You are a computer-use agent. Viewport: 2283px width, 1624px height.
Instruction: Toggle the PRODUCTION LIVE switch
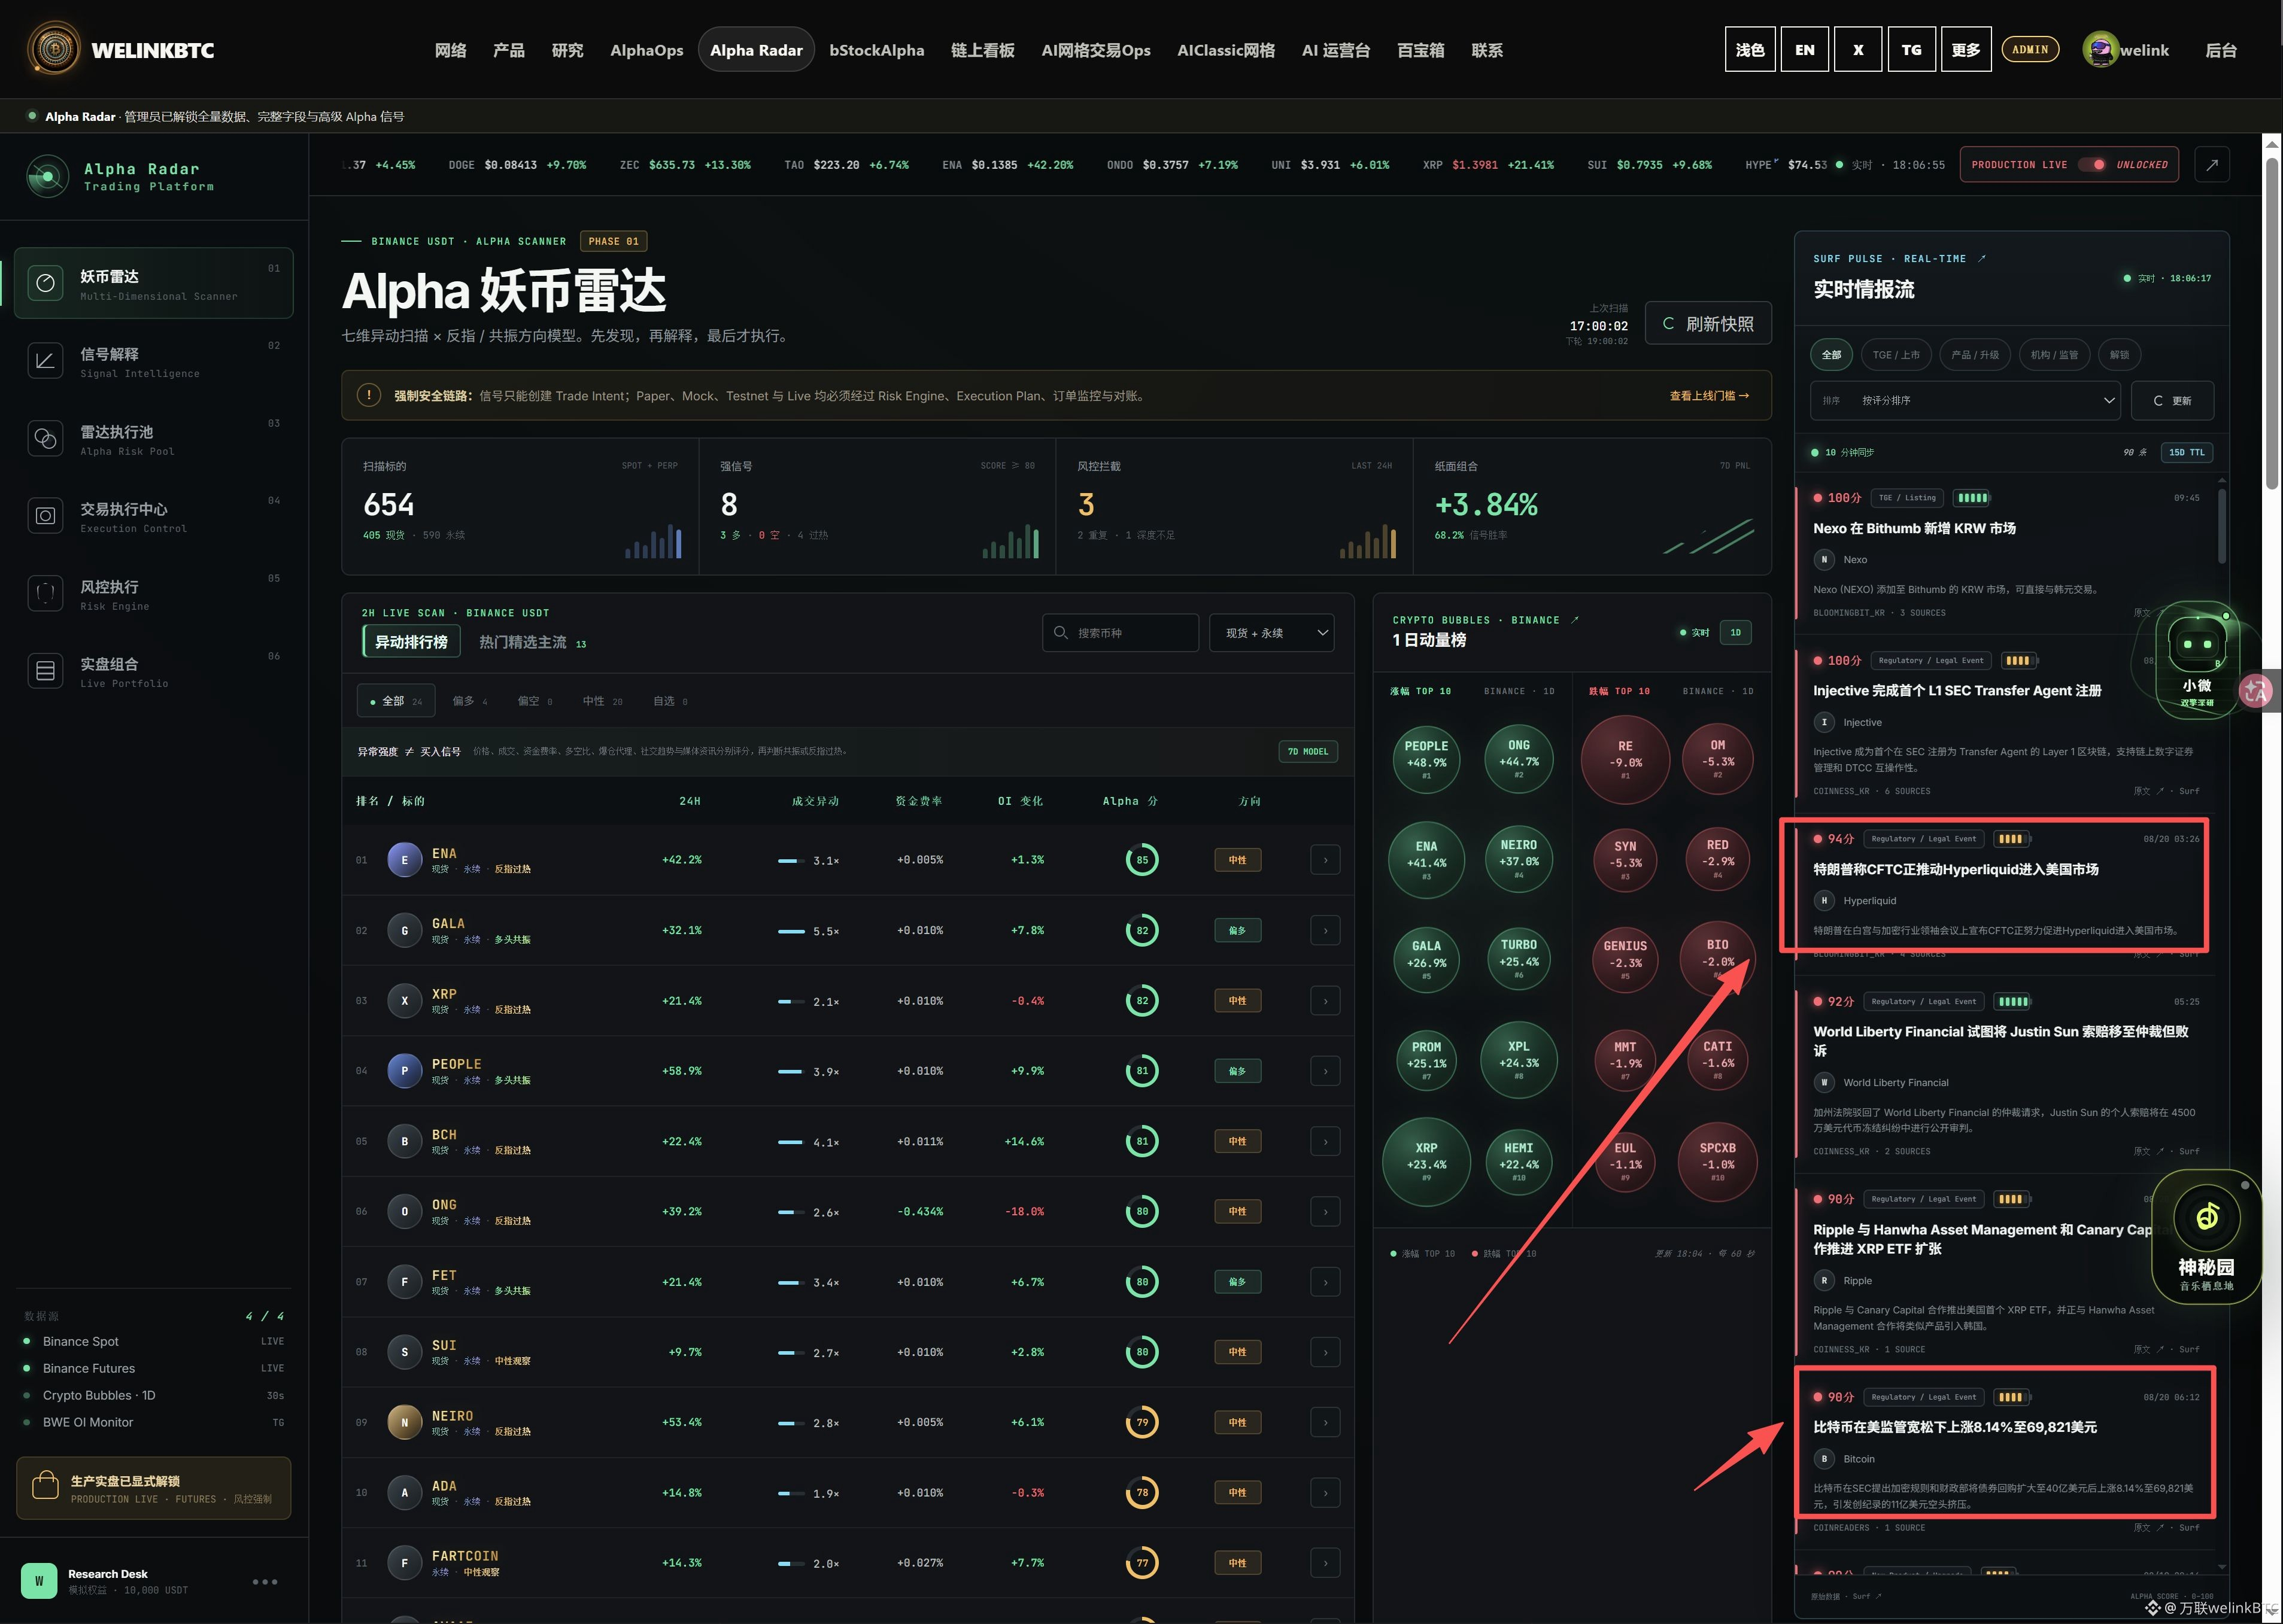(2092, 165)
